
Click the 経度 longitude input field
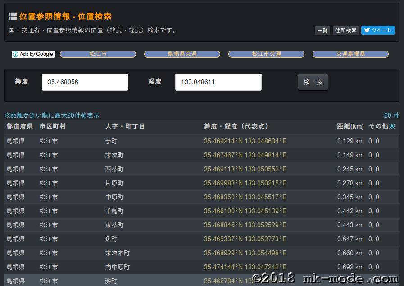(x=218, y=82)
